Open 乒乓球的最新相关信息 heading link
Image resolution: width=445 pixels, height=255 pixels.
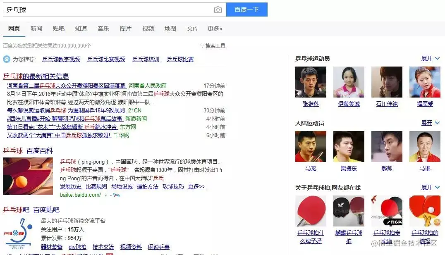coord(36,76)
